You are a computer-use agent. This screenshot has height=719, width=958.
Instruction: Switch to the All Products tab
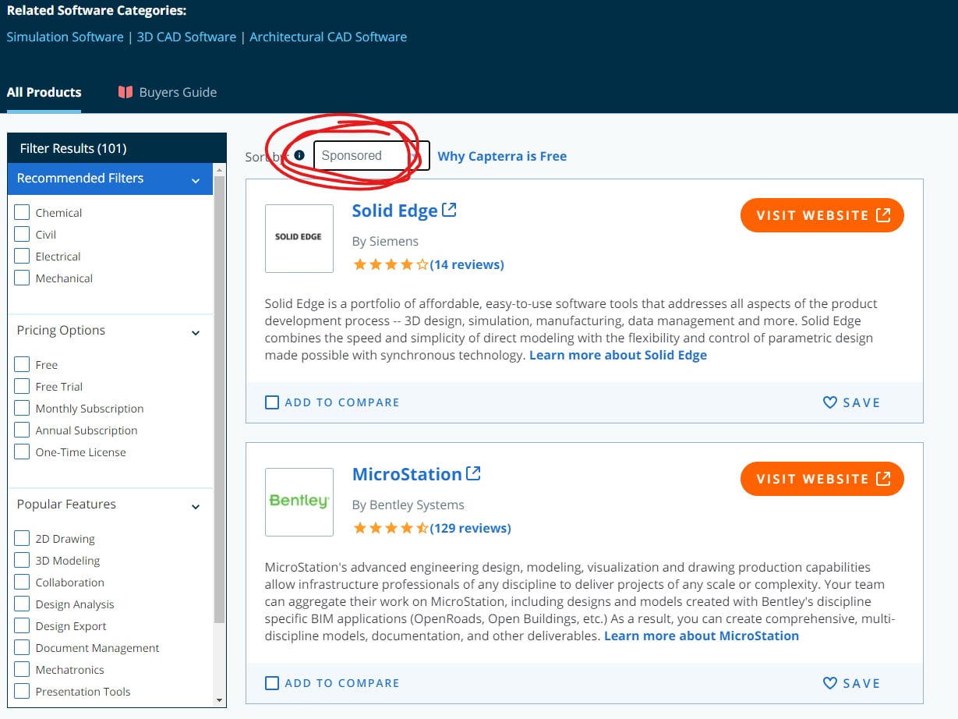point(44,92)
